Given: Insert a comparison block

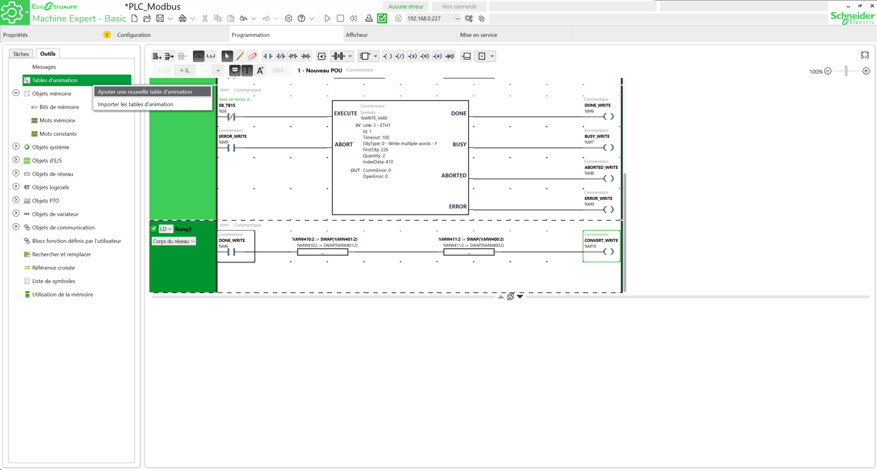Looking at the screenshot, I should 322,56.
